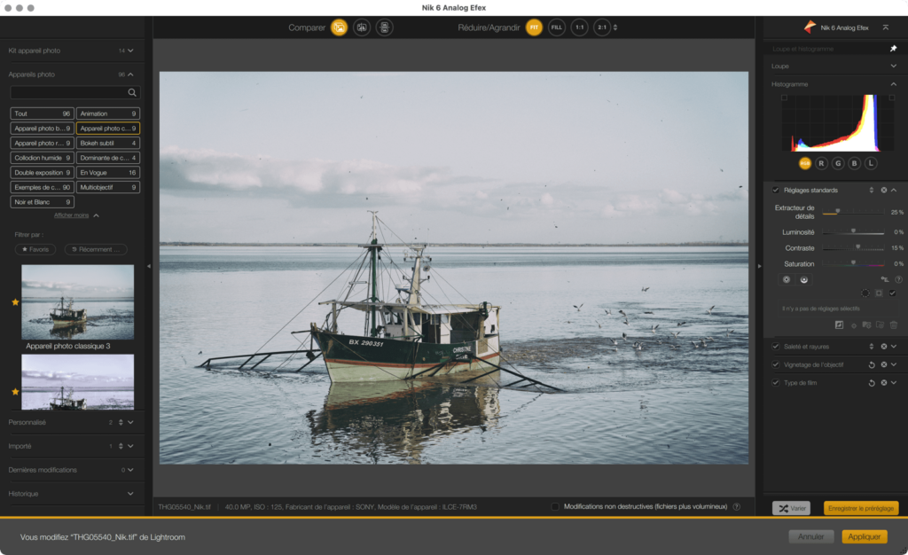Open zoom level stepper arrows

pos(615,27)
